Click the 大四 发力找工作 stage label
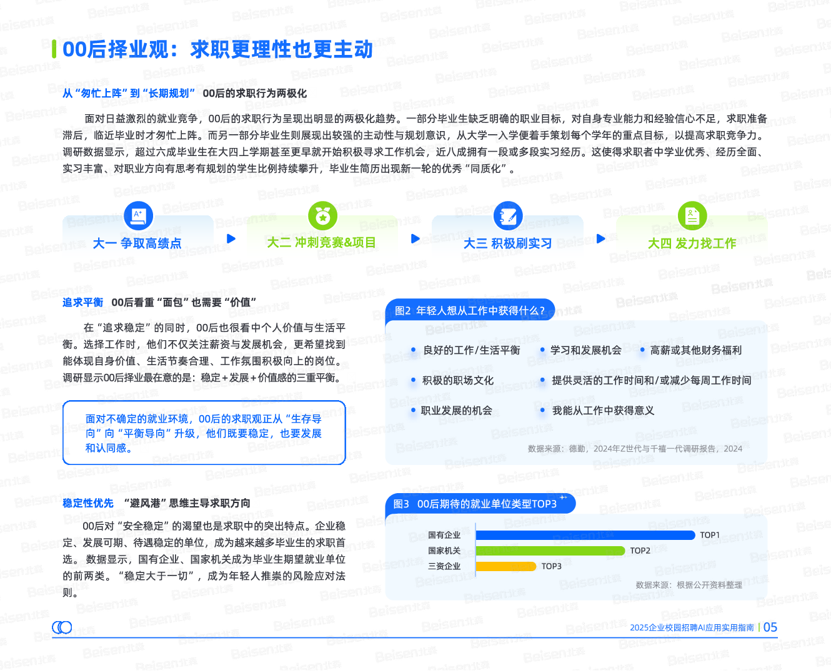 (x=692, y=243)
